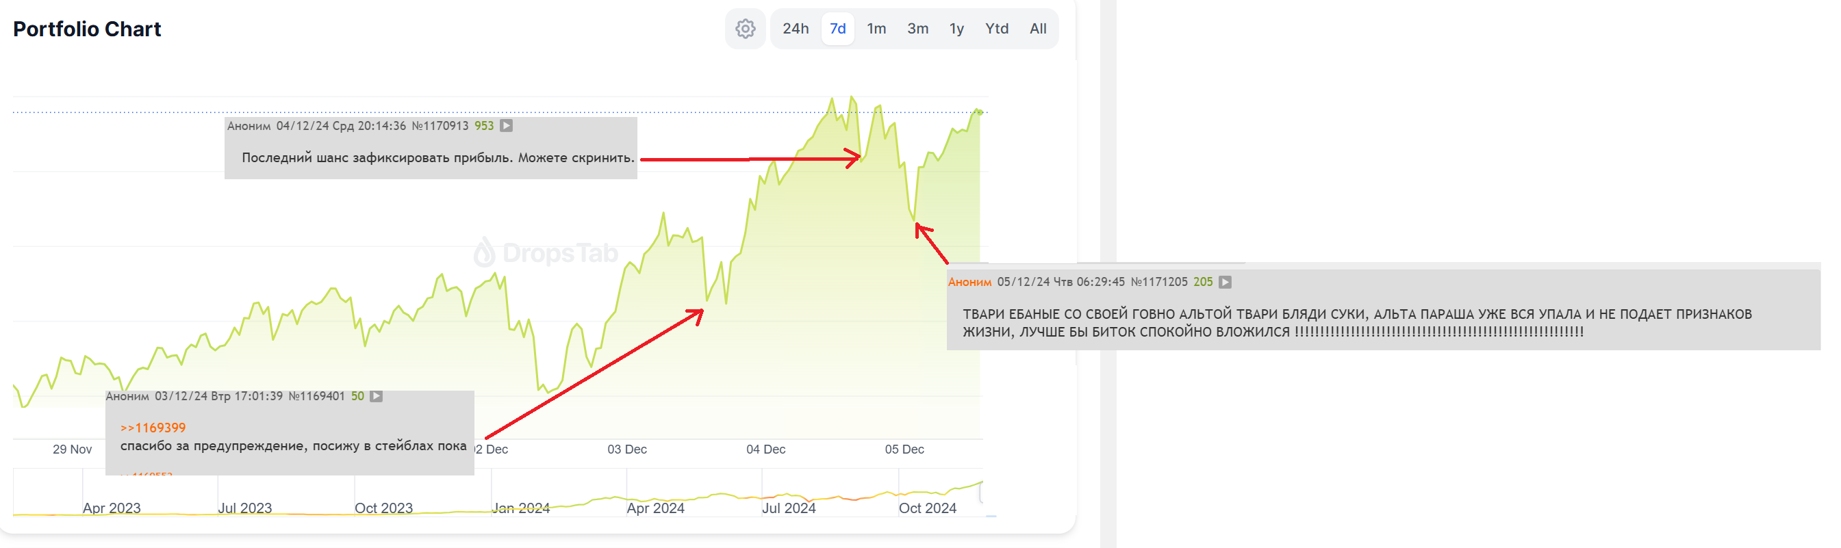Select the 7d time range
Image resolution: width=1841 pixels, height=548 pixels.
click(837, 29)
